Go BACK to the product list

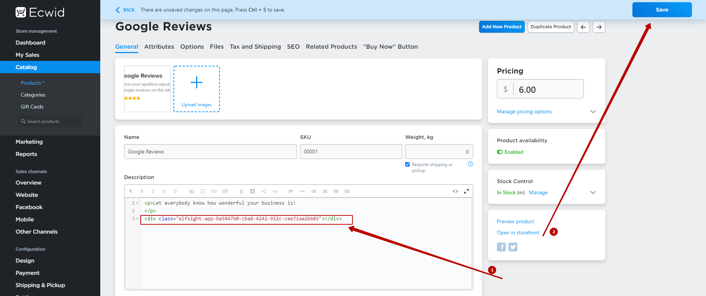125,10
